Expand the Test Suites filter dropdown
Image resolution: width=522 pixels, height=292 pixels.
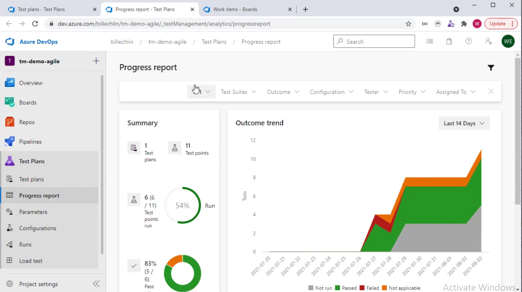(x=238, y=92)
